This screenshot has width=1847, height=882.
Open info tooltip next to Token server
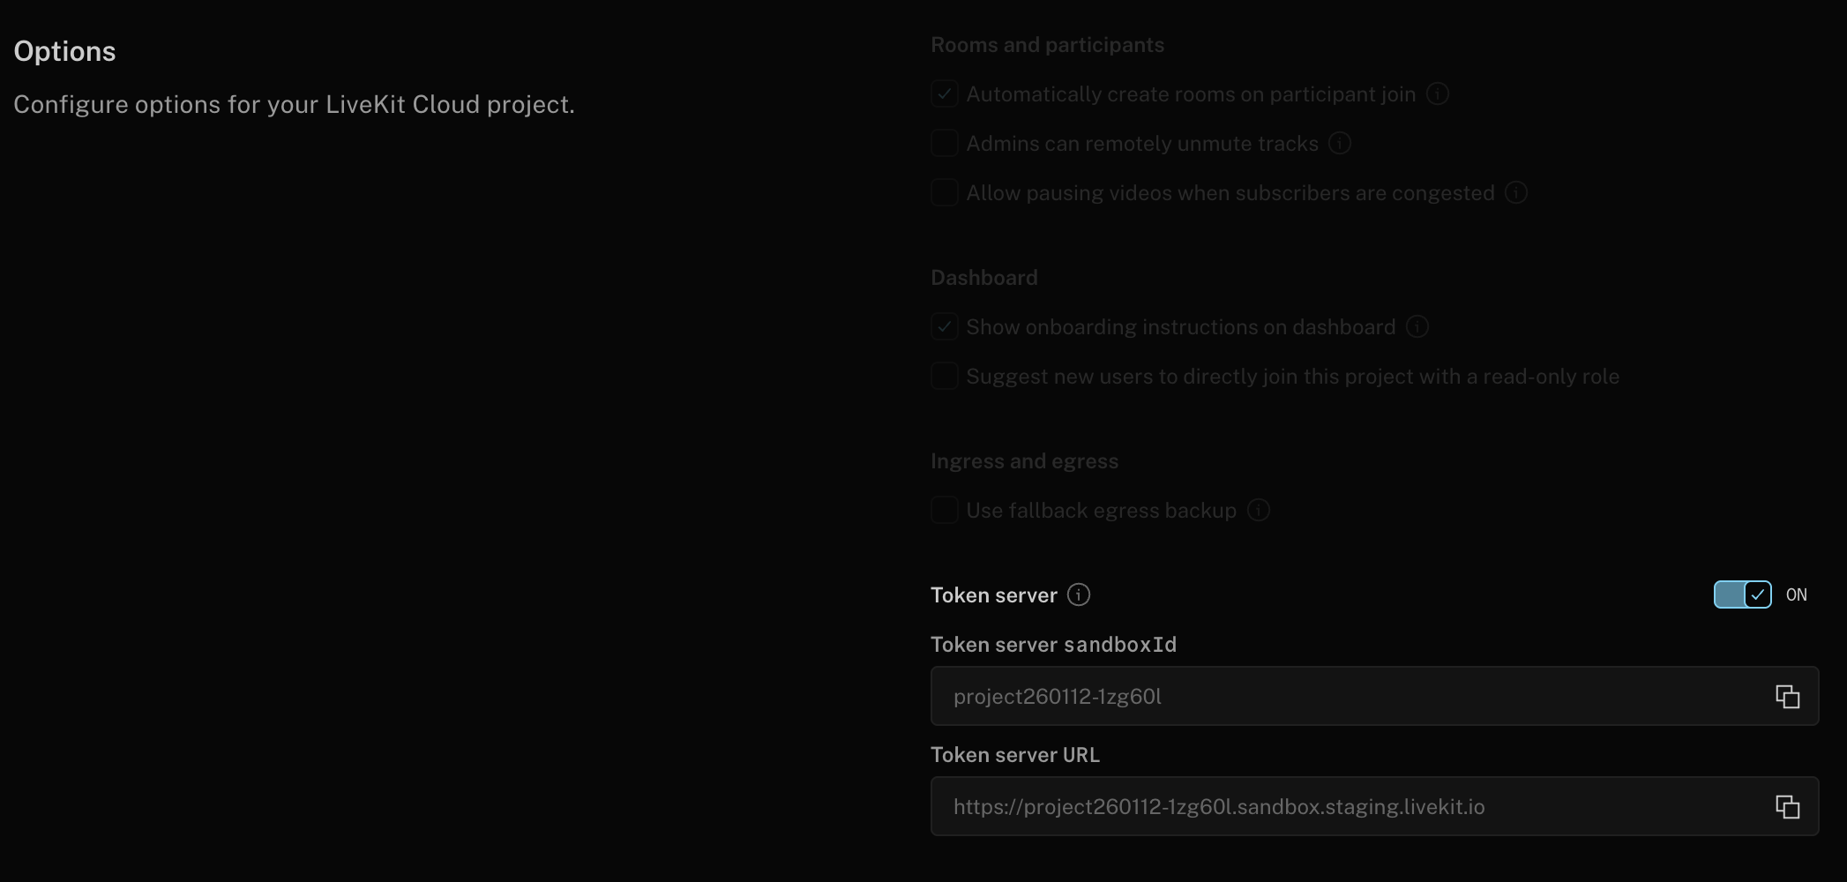click(1079, 594)
